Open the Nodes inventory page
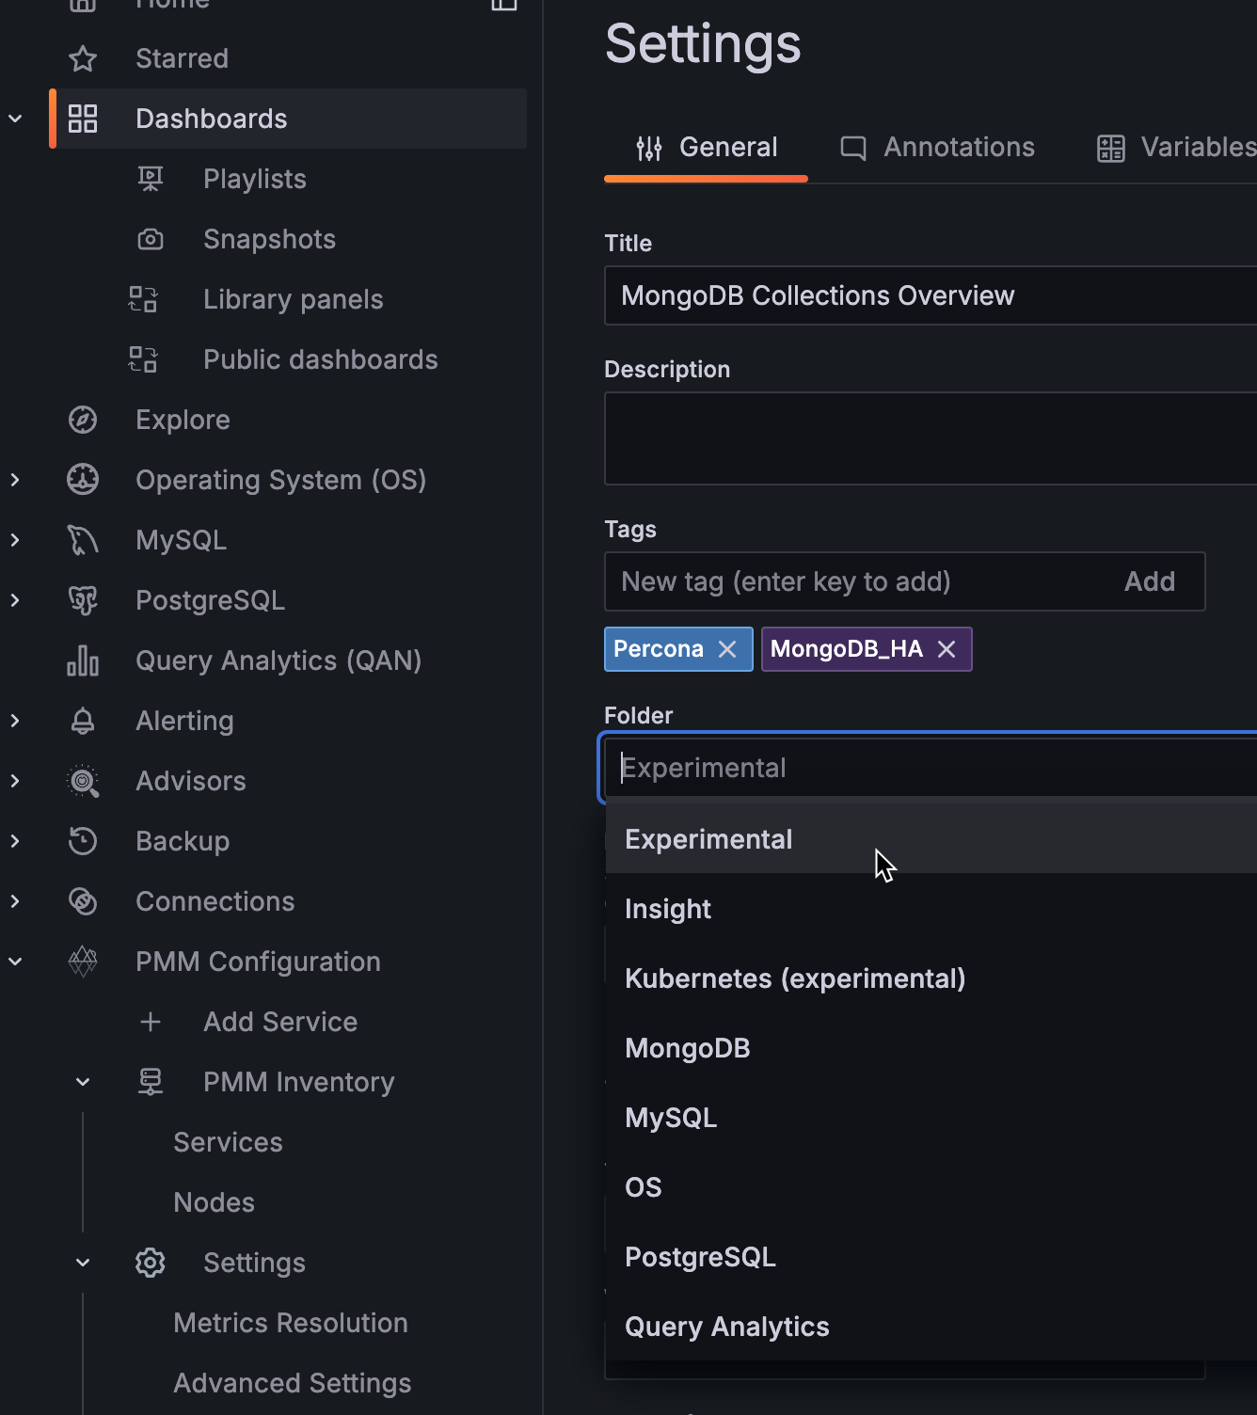The height and width of the screenshot is (1415, 1257). click(215, 1202)
